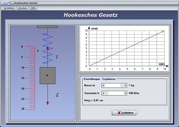Click the Schließen toolbar button
179x127 pixels.
9,8
